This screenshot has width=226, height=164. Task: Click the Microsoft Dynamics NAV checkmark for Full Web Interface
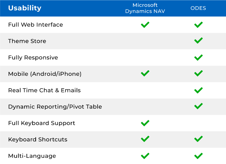(145, 25)
